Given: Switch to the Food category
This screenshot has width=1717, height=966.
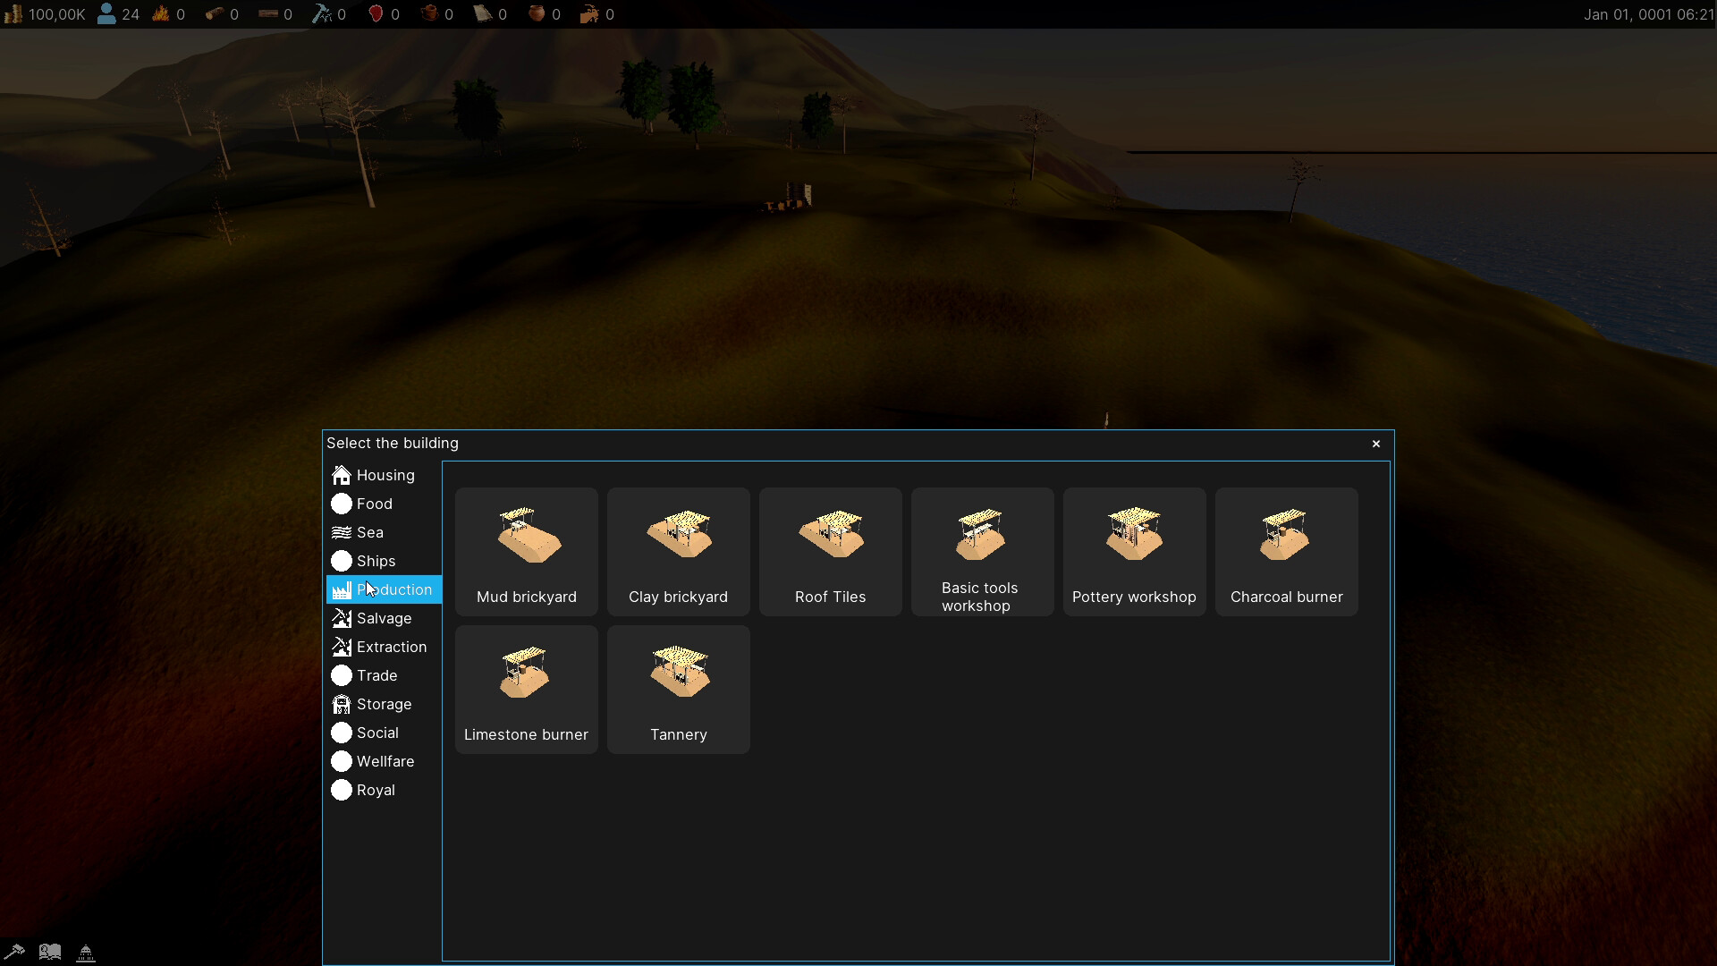Looking at the screenshot, I should pos(384,504).
